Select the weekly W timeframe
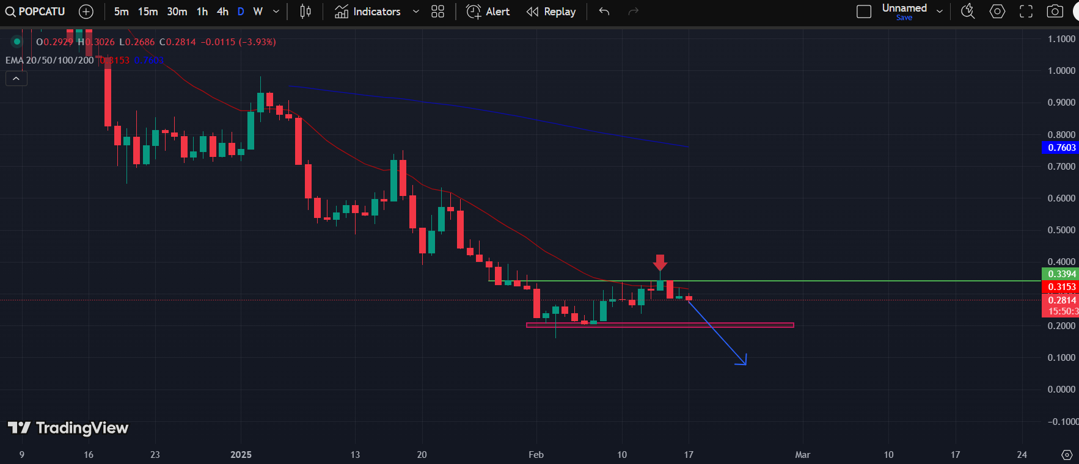This screenshot has height=464, width=1079. tap(258, 12)
